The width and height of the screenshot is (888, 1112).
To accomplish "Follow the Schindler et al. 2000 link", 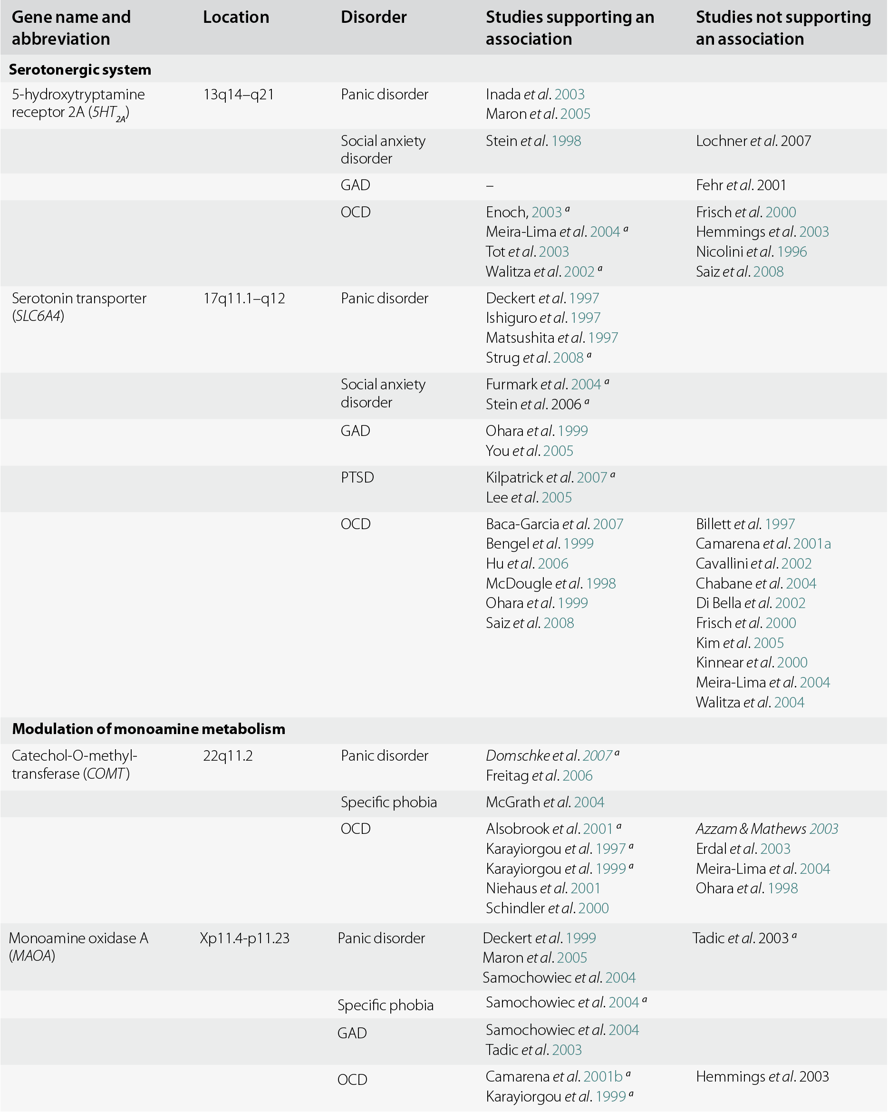I will pyautogui.click(x=594, y=908).
